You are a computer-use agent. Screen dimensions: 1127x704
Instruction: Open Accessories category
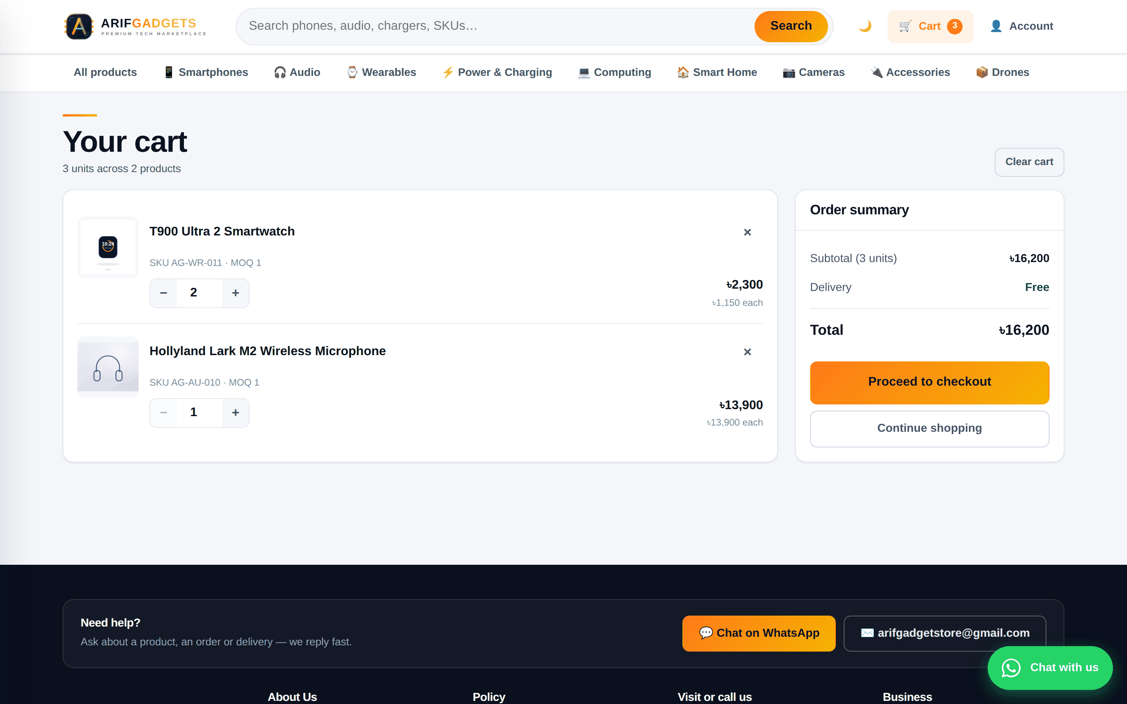point(911,72)
